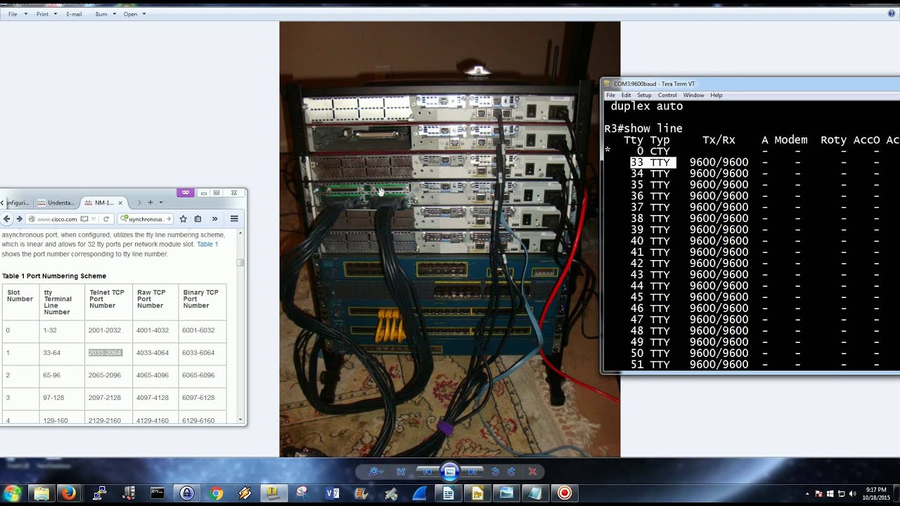
Task: Follow the Table 1 link
Action: [x=207, y=244]
